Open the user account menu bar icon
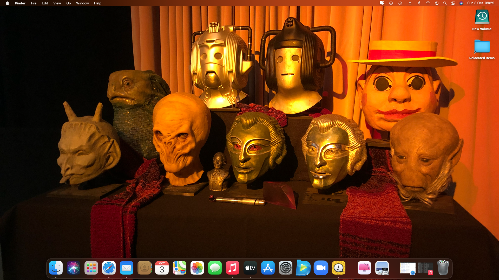The image size is (499, 280). coord(437,3)
